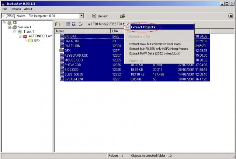
Task: Choose Extract Objects from context menu
Action: click(159, 27)
